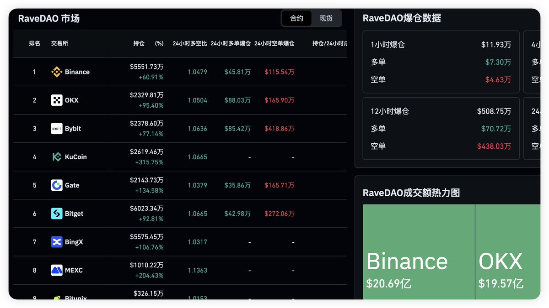
Task: Click long liquidation value $45.81万
Action: pyautogui.click(x=237, y=72)
